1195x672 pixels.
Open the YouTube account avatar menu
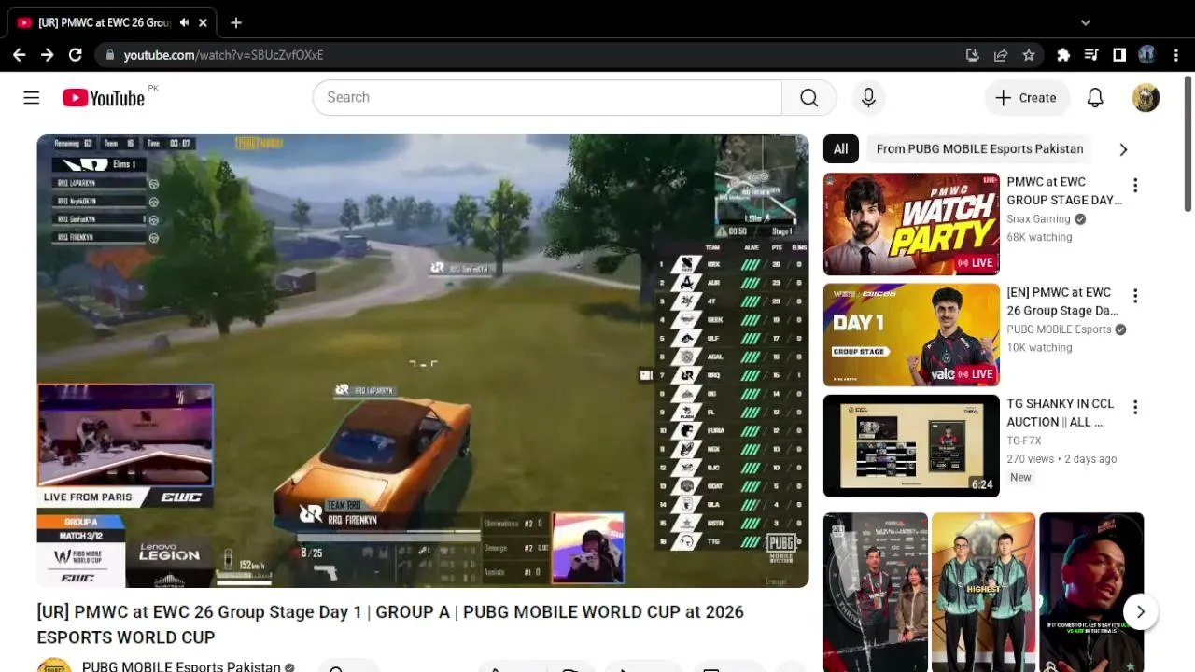(x=1146, y=98)
